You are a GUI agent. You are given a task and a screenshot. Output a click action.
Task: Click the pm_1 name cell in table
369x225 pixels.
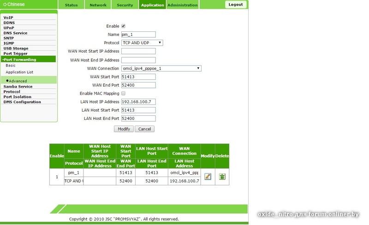[x=74, y=173]
